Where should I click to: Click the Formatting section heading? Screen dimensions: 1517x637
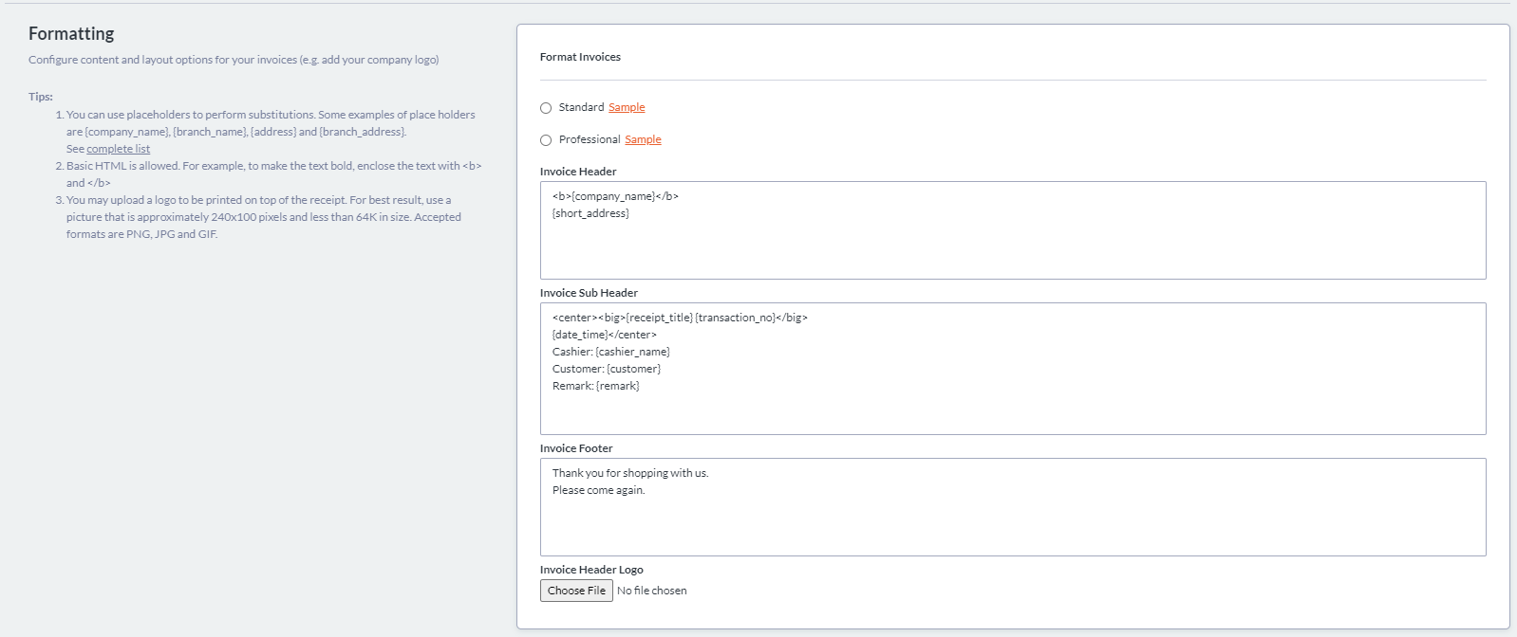tap(71, 33)
